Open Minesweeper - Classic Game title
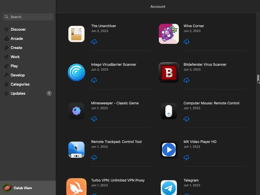 (115, 103)
